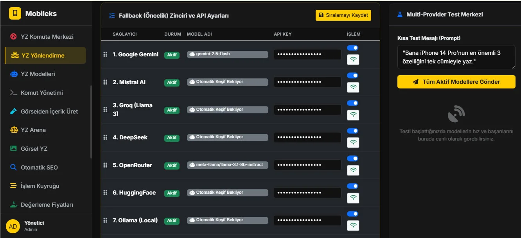Image resolution: width=521 pixels, height=238 pixels.
Task: Click the drag handle beside DeepSeek
Action: pos(105,137)
